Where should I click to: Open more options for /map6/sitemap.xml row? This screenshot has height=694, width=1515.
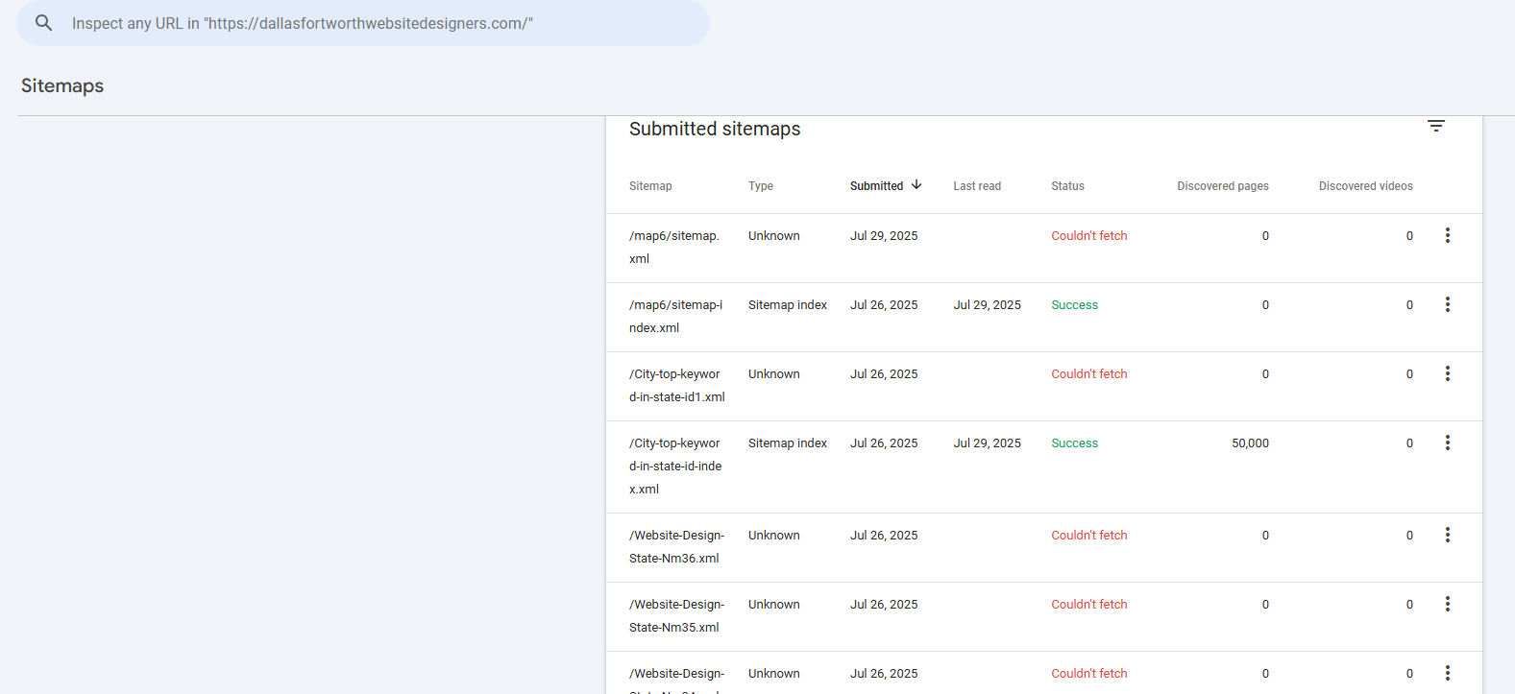point(1447,236)
